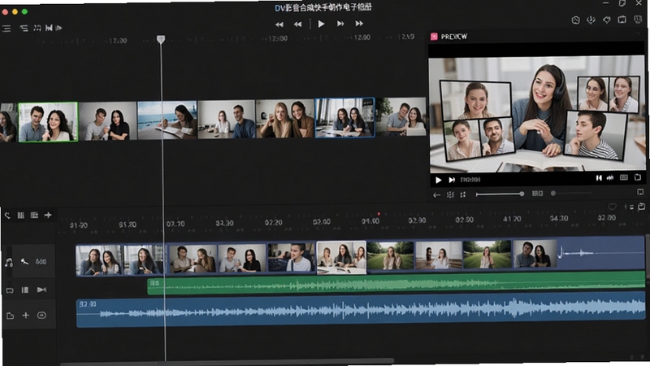This screenshot has height=366, width=650.
Task: Click the playhead handle on the upper ruler
Action: click(x=161, y=39)
